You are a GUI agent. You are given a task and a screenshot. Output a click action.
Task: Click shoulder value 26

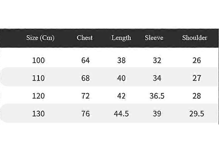[x=196, y=60]
